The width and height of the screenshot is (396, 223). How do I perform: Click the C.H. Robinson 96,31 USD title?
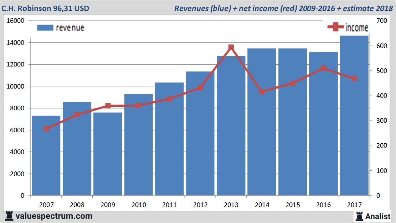(x=46, y=8)
